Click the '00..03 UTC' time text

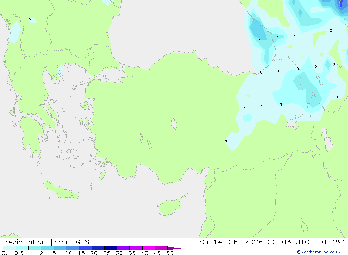click(x=288, y=242)
